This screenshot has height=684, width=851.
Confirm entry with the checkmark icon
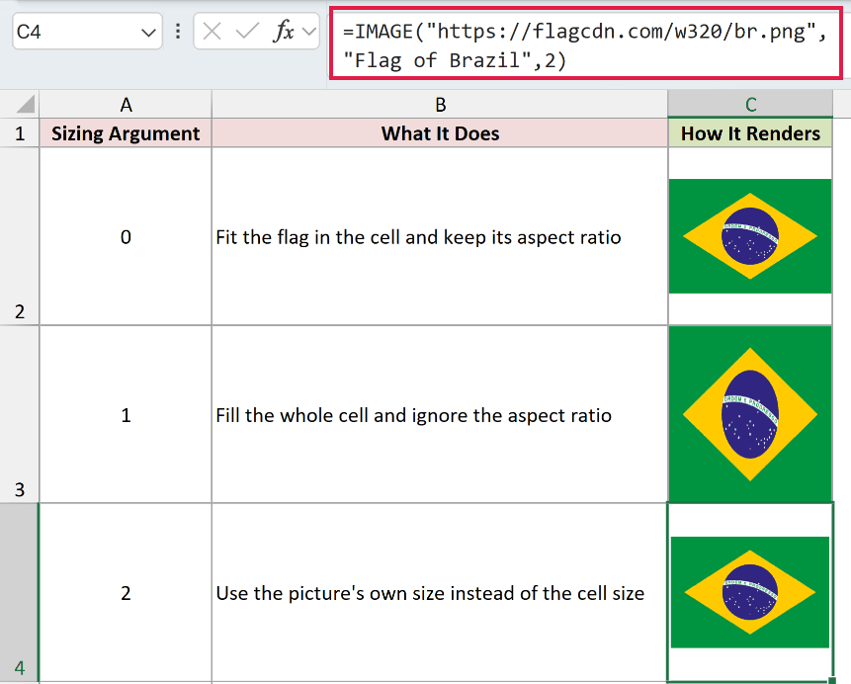tap(247, 32)
